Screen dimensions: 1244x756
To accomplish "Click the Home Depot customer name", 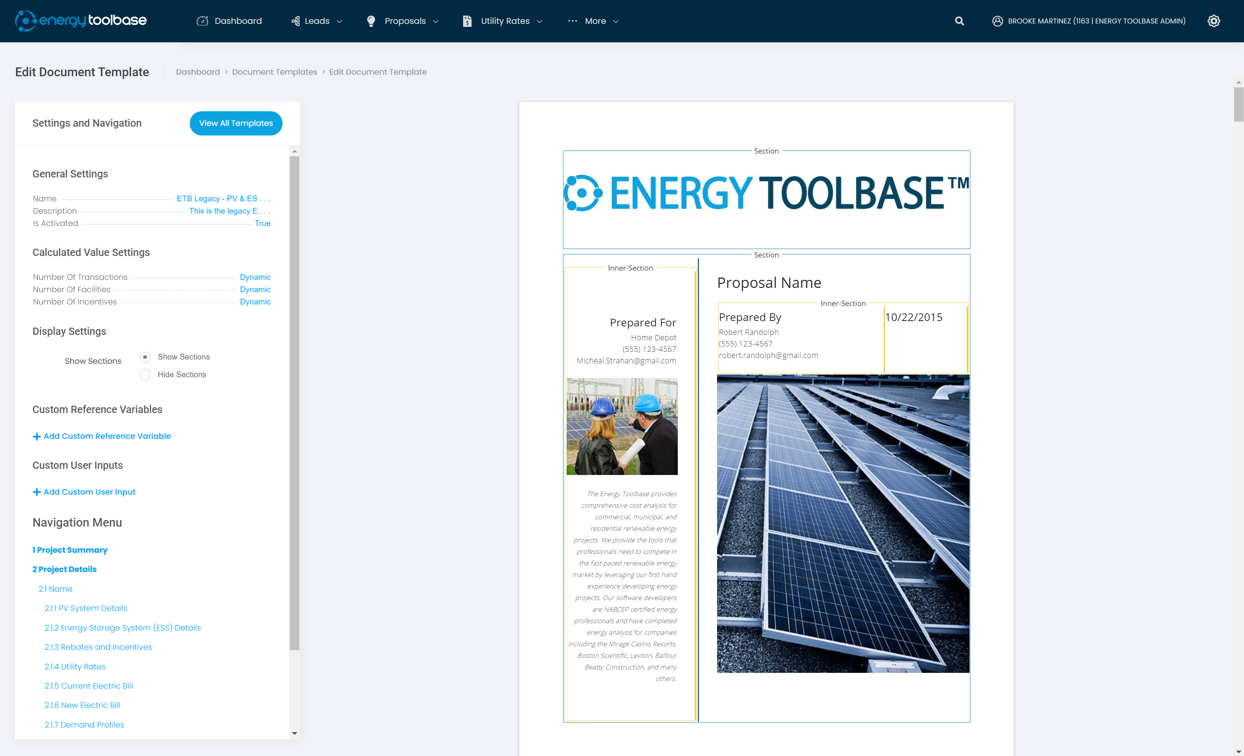I will (x=653, y=338).
